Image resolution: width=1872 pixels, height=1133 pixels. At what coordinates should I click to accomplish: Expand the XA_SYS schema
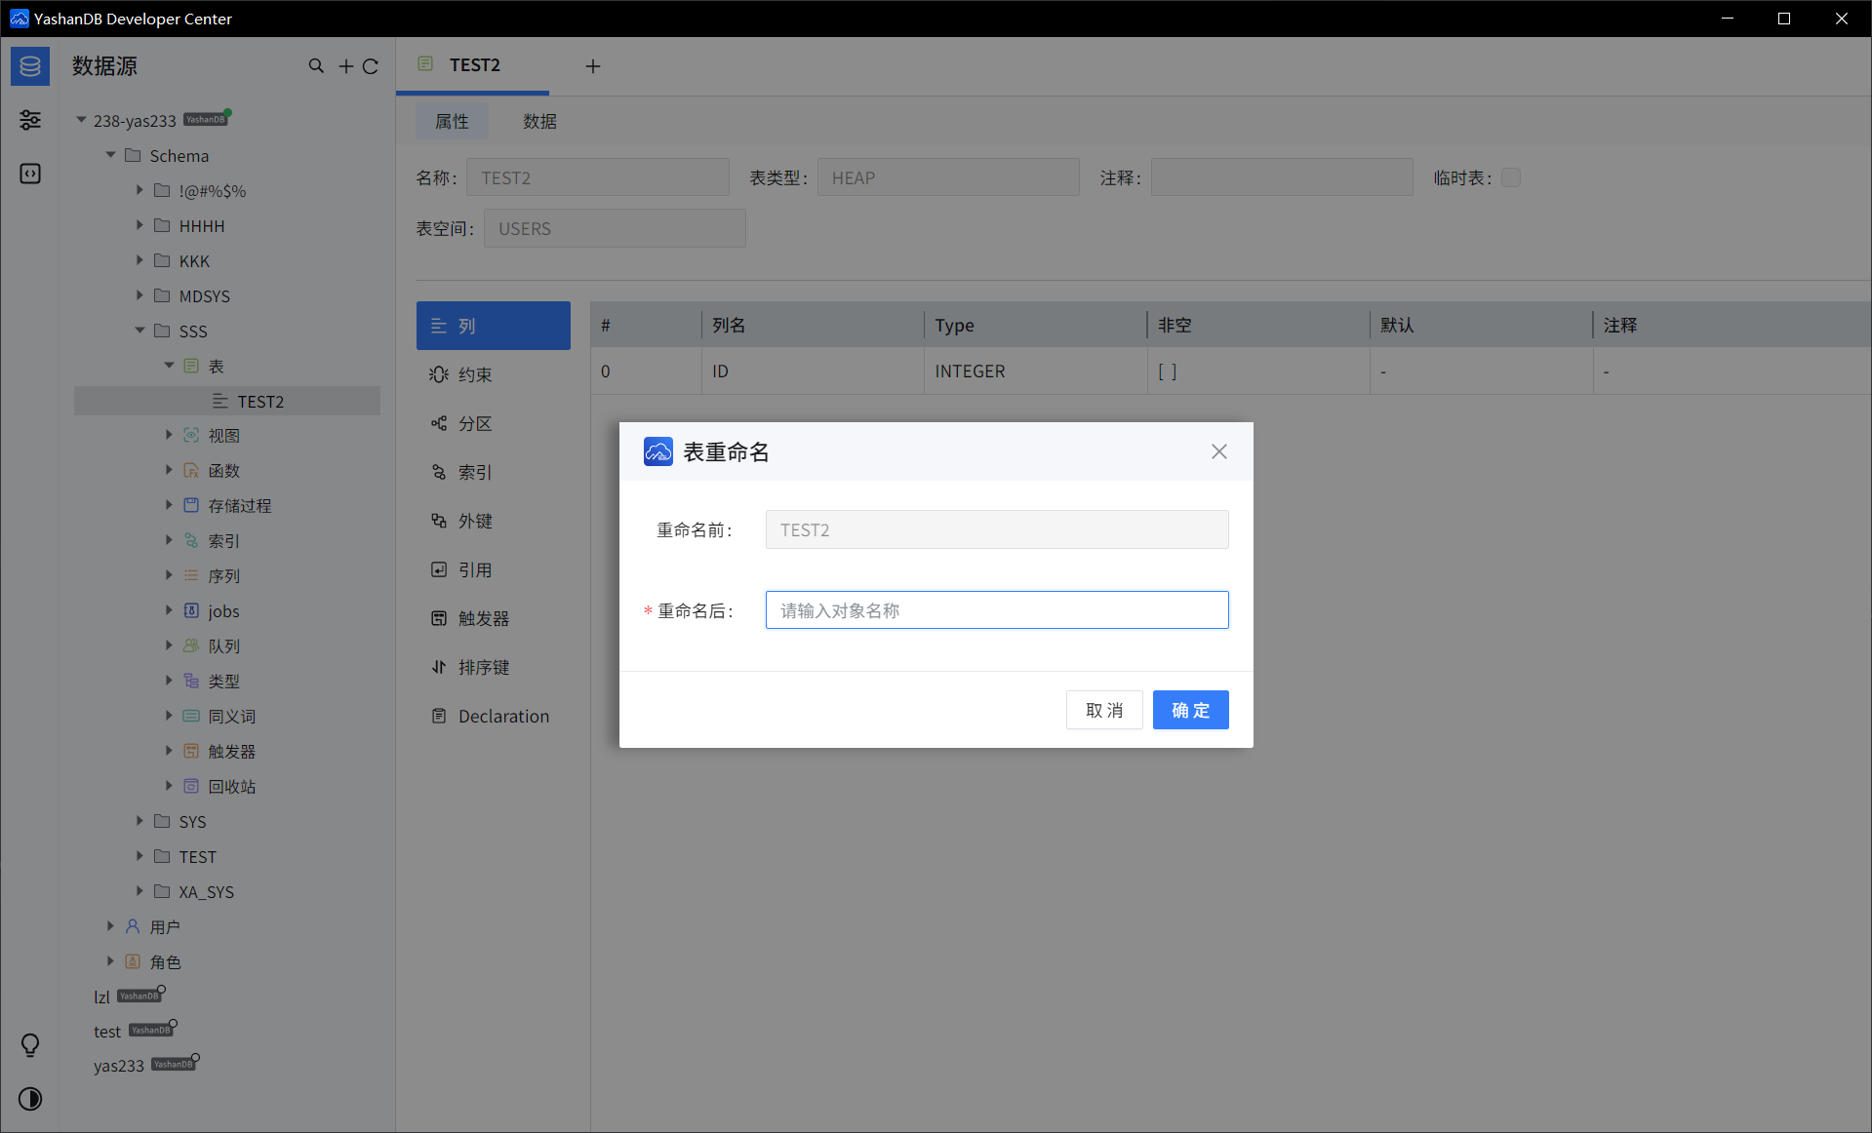pos(140,891)
